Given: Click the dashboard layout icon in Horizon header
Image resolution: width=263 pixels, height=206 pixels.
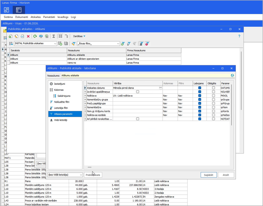Looking at the screenshot, I should pos(7,10).
